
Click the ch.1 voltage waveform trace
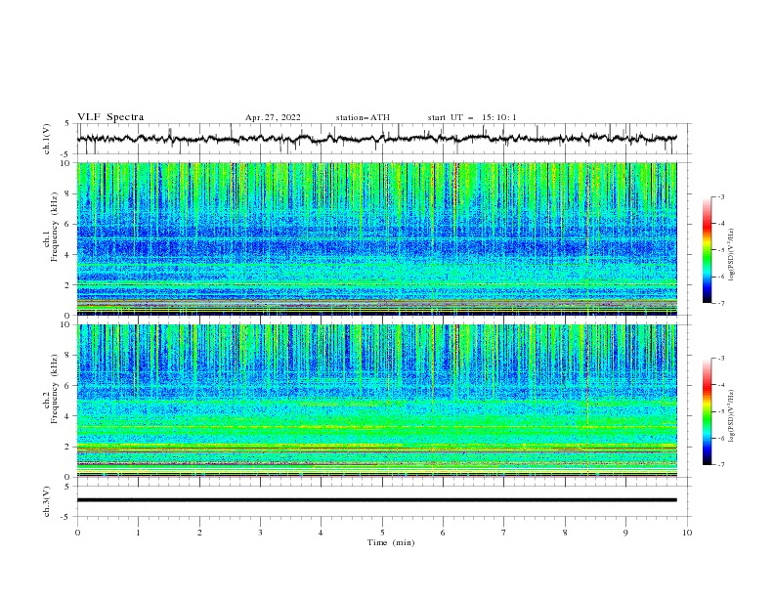(376, 139)
